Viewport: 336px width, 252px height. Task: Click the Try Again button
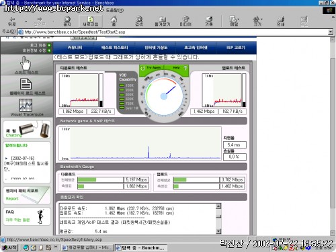point(152,68)
